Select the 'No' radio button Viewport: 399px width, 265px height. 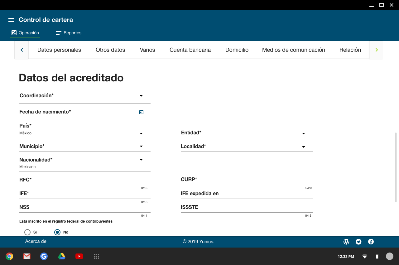click(x=57, y=232)
